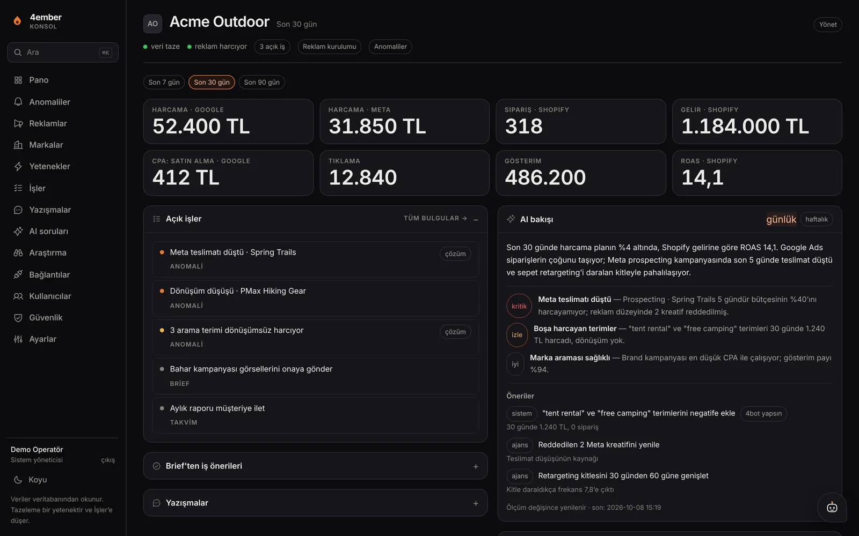Open Bahar kampanyası görsellerini onaya gönder task
The height and width of the screenshot is (536, 859).
click(x=316, y=376)
